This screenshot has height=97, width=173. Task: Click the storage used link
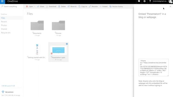pos(8,86)
